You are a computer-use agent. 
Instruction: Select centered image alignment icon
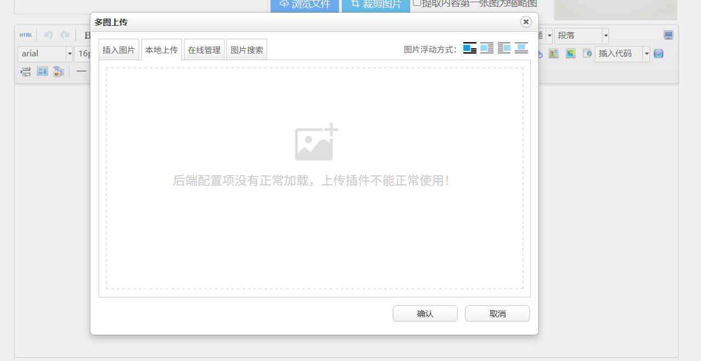click(x=521, y=48)
